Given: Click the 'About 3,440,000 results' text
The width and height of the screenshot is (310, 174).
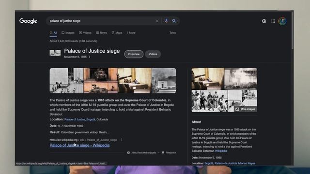Looking at the screenshot, I should pyautogui.click(x=73, y=41).
